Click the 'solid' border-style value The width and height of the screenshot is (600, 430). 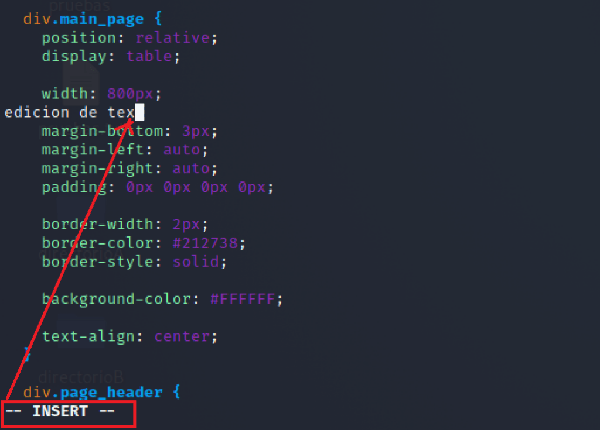coord(196,262)
